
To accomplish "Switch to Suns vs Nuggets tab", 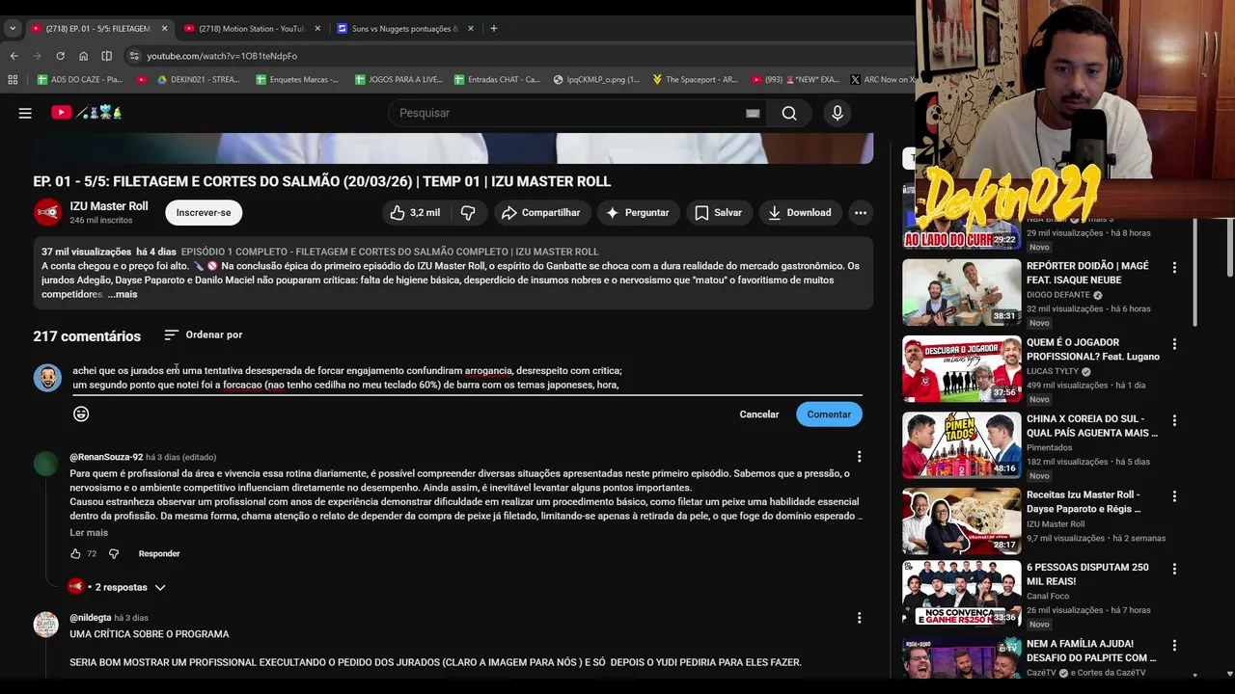I will click(x=405, y=28).
